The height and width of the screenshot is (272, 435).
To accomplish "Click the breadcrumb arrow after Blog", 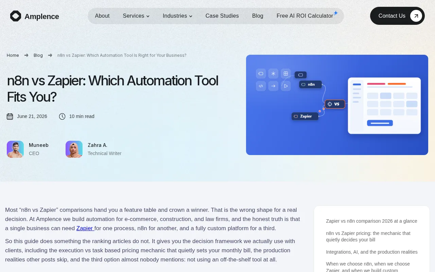I will click(50, 55).
